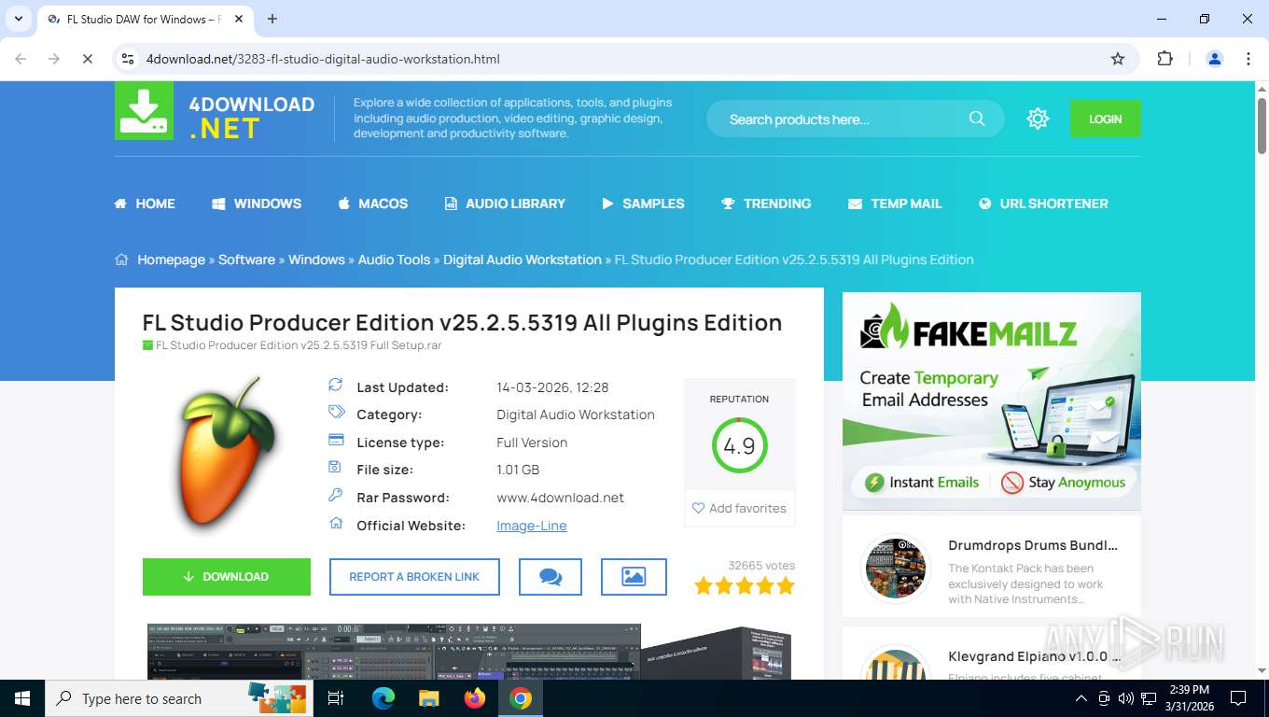Open the tab search dropdown arrow

click(x=18, y=19)
